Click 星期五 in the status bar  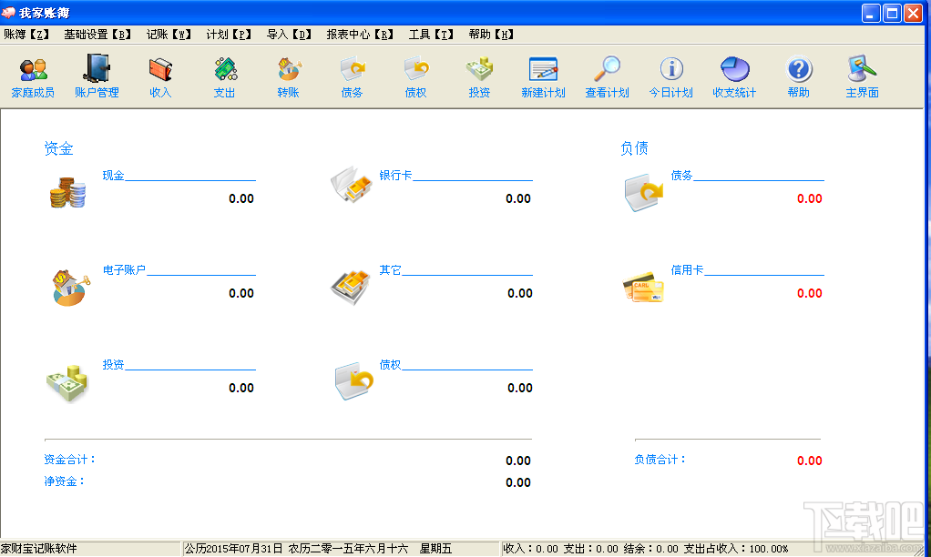click(x=435, y=549)
